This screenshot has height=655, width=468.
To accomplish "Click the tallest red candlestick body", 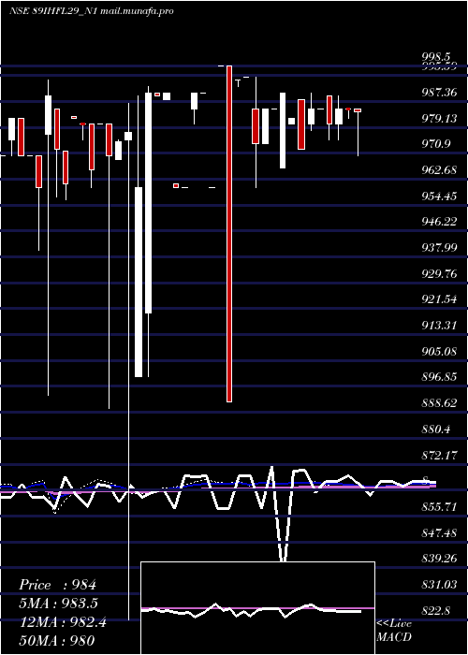I will point(229,234).
